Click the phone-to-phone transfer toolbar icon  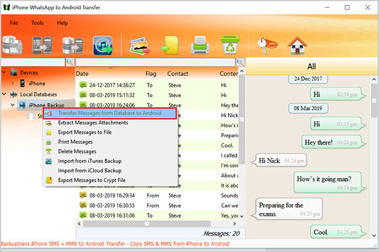[x=42, y=45]
